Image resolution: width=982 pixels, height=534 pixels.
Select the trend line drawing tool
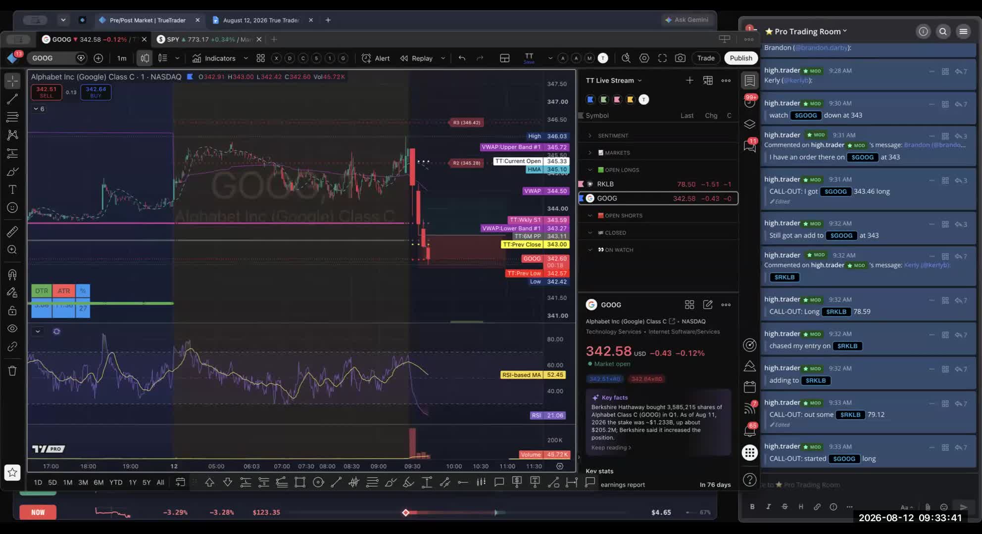12,99
